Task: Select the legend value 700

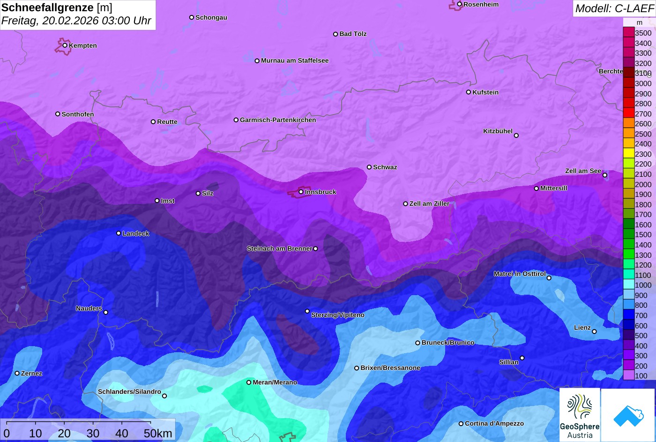Action: click(x=641, y=315)
